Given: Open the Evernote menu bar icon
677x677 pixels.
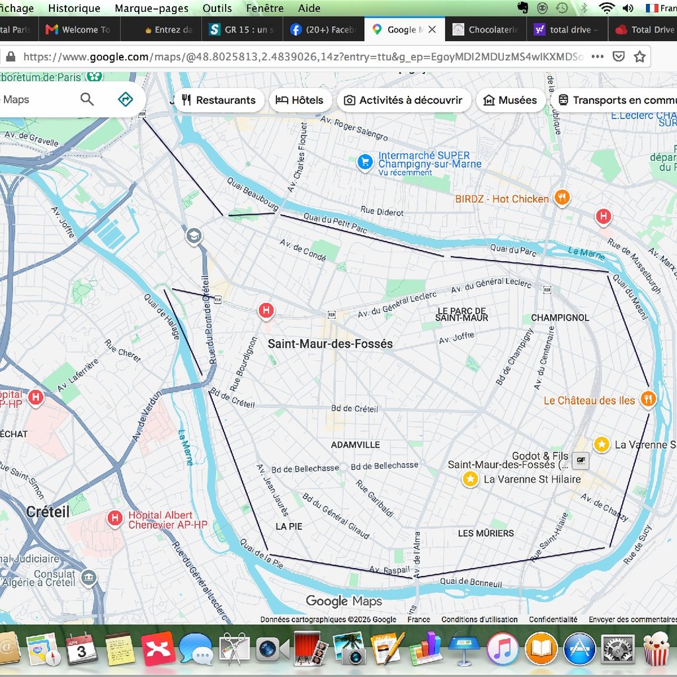Looking at the screenshot, I should tap(523, 8).
